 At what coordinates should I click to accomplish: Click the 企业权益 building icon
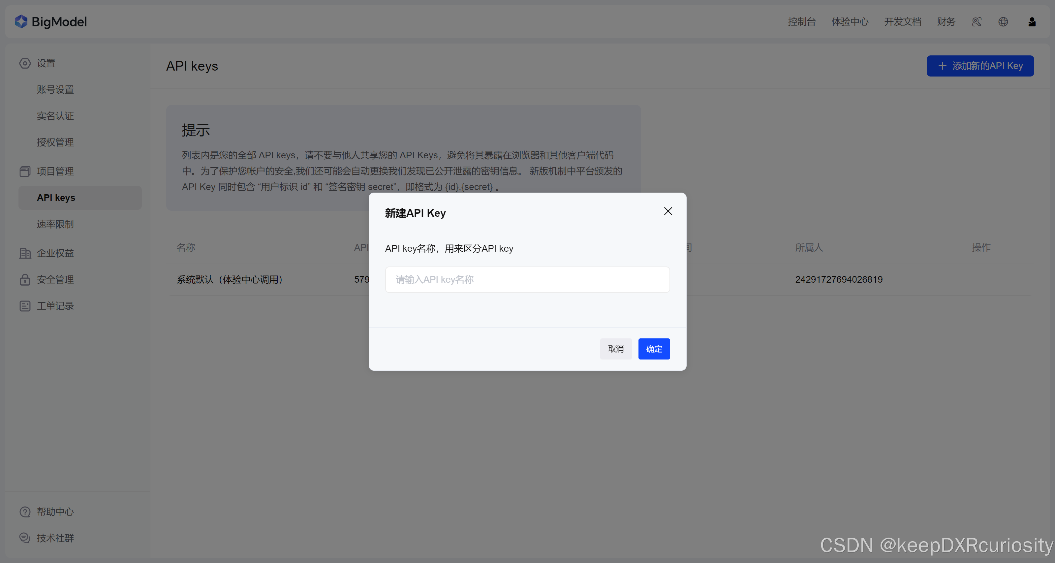[x=25, y=253]
